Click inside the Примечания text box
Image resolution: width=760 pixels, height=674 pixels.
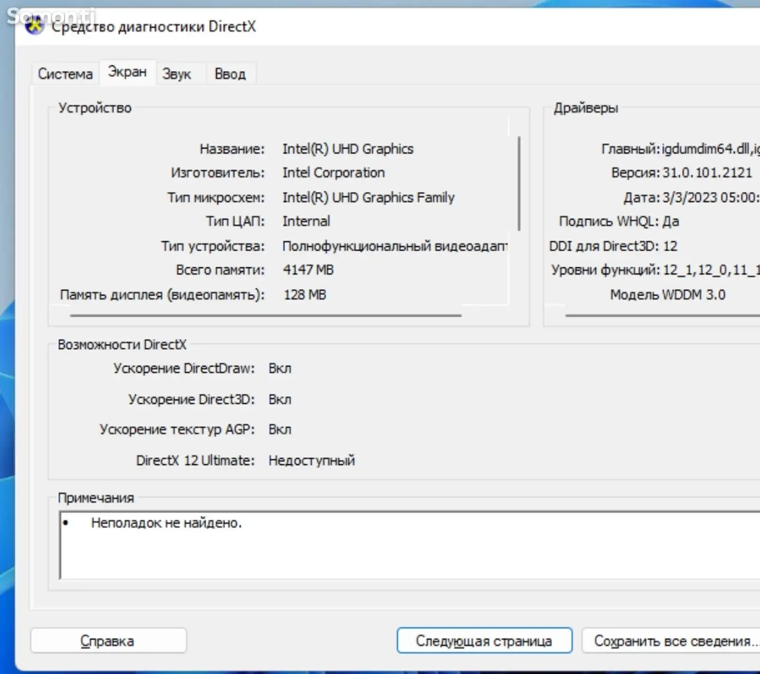point(410,545)
